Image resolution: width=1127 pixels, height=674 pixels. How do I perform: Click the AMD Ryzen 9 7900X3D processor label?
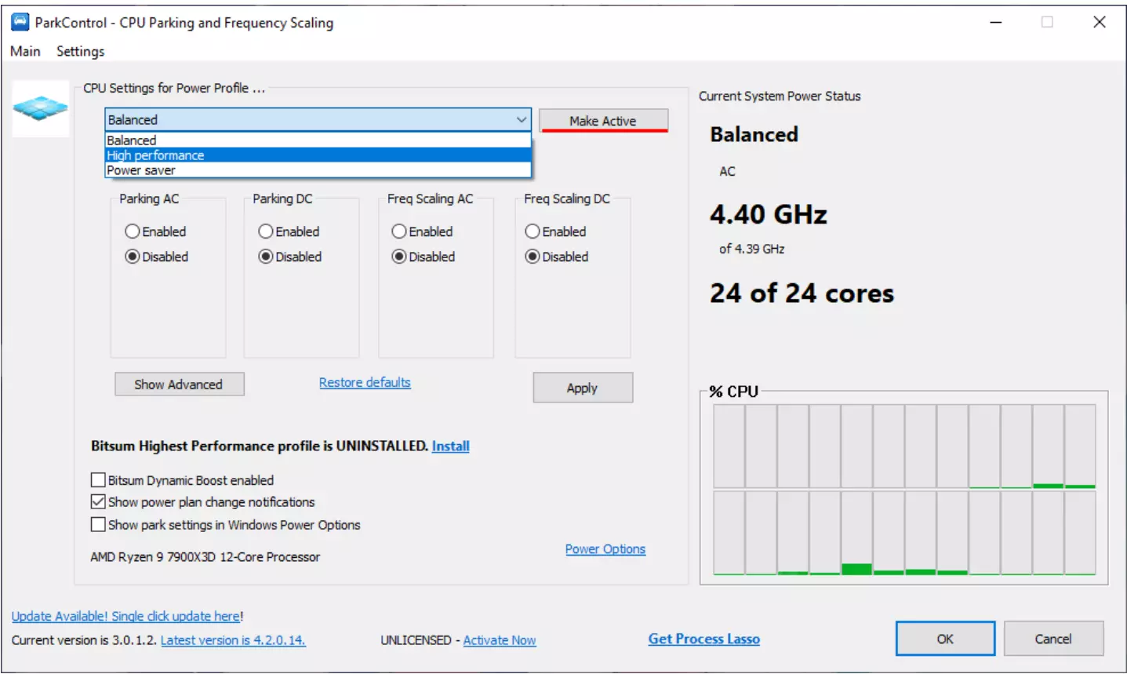(x=205, y=557)
